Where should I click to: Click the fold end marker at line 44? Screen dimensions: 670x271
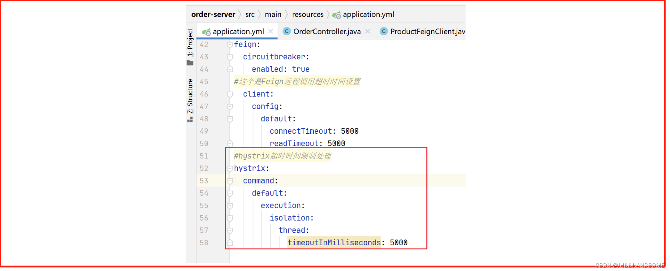230,69
